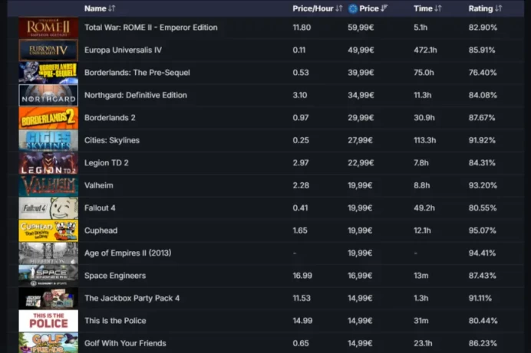Open This Is the Police title
Screen dimensions: 531x353
pyautogui.click(x=115, y=321)
